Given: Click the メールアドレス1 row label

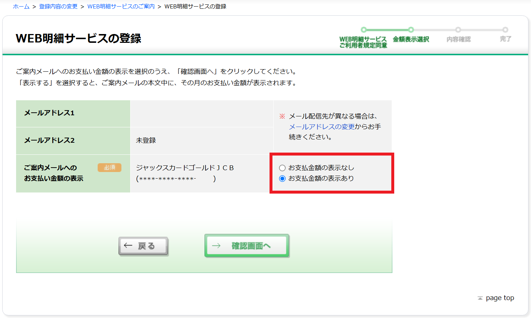Looking at the screenshot, I should pyautogui.click(x=49, y=113).
